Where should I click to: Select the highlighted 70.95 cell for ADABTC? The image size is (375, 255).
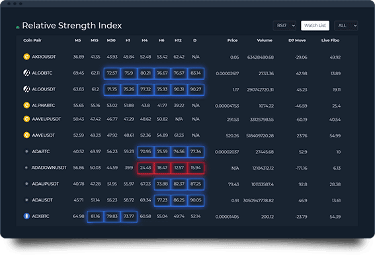[146, 151]
